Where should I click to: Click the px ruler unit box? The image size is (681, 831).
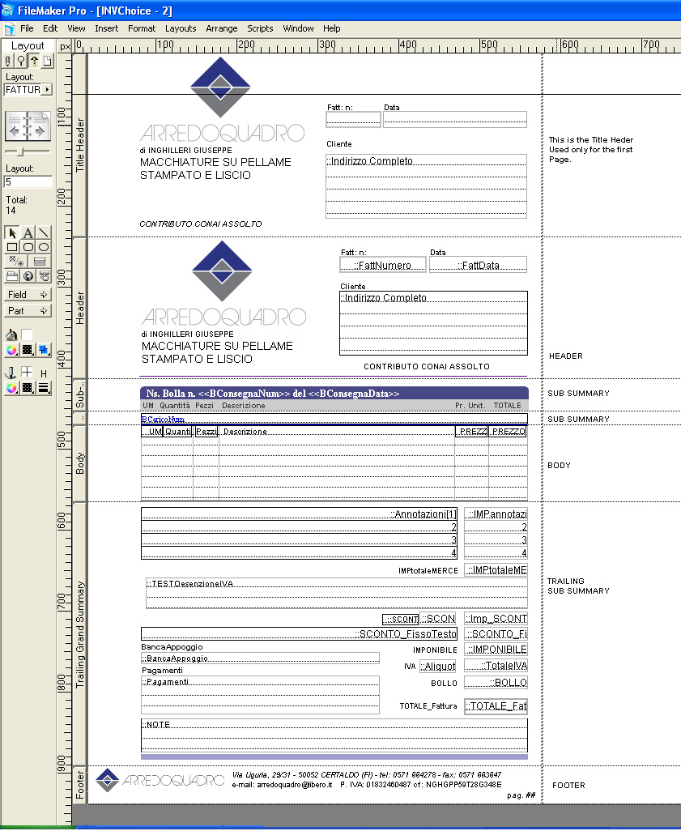(65, 46)
